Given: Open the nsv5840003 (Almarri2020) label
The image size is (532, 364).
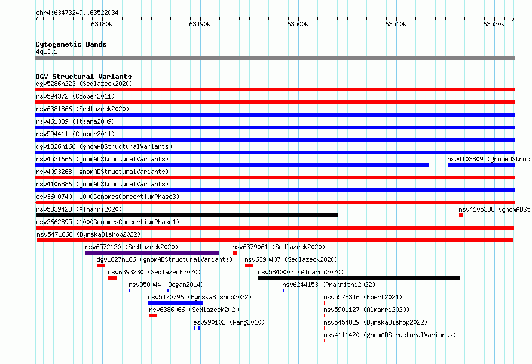Looking at the screenshot, I should [301, 272].
